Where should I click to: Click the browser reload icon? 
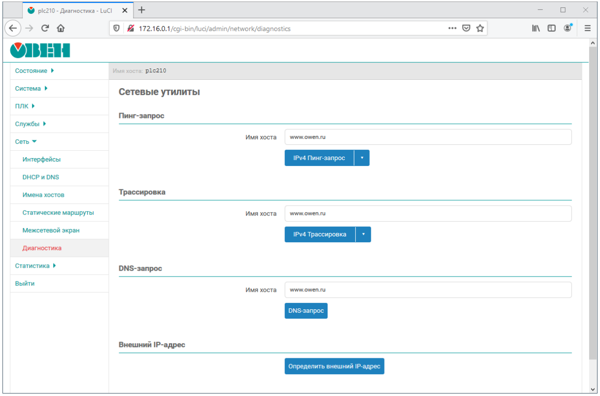click(x=45, y=28)
